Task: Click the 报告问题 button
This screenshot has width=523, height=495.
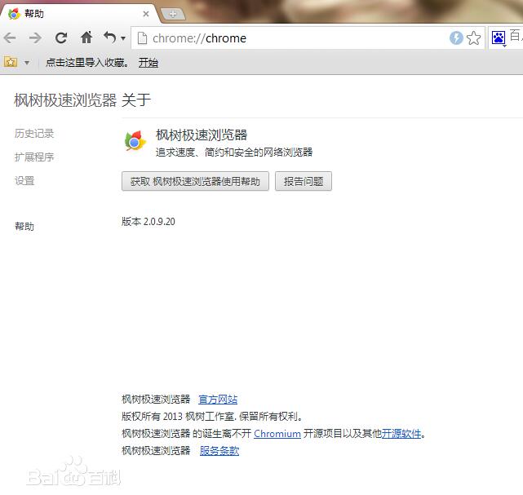Action: (304, 182)
